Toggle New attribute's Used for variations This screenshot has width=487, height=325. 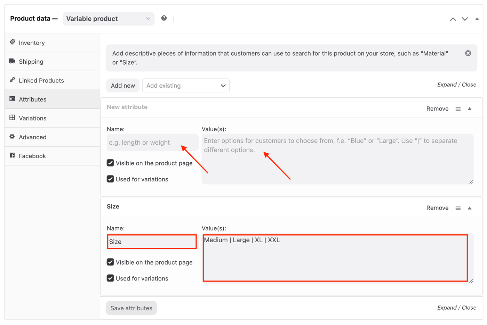(110, 179)
